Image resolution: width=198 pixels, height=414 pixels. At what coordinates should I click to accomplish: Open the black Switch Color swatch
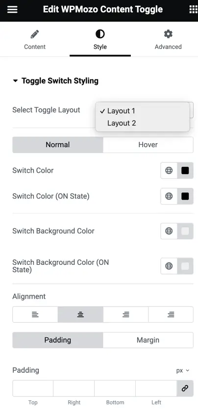click(x=185, y=171)
